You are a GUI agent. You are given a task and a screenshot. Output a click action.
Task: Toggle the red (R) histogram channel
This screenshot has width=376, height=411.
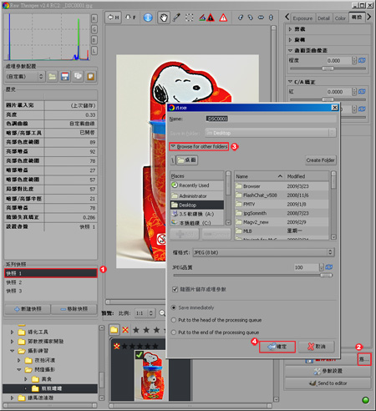click(x=94, y=18)
